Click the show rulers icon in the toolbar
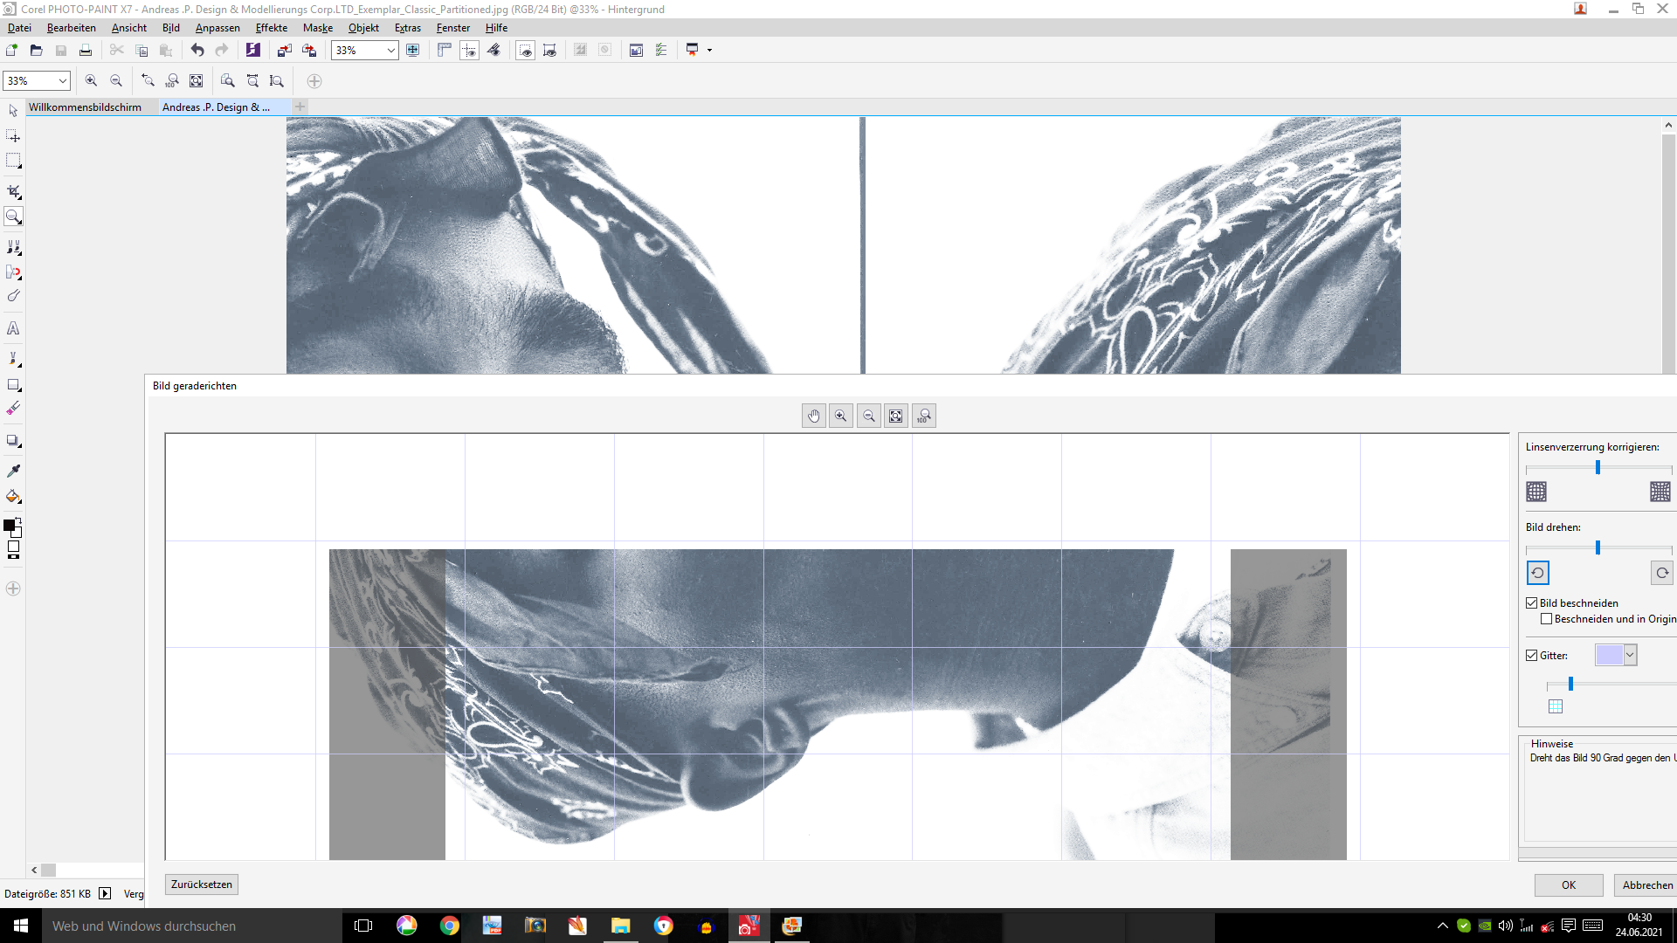1677x943 pixels. point(445,50)
